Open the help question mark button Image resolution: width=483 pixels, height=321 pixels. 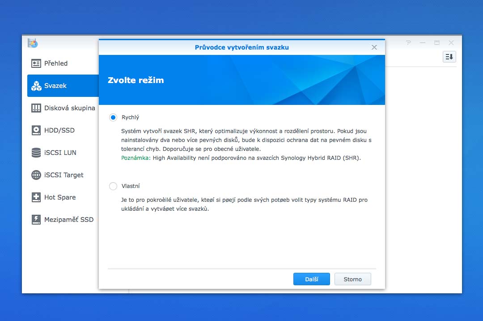(x=408, y=43)
